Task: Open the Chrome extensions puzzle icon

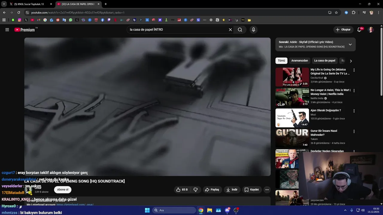Action: (x=353, y=13)
